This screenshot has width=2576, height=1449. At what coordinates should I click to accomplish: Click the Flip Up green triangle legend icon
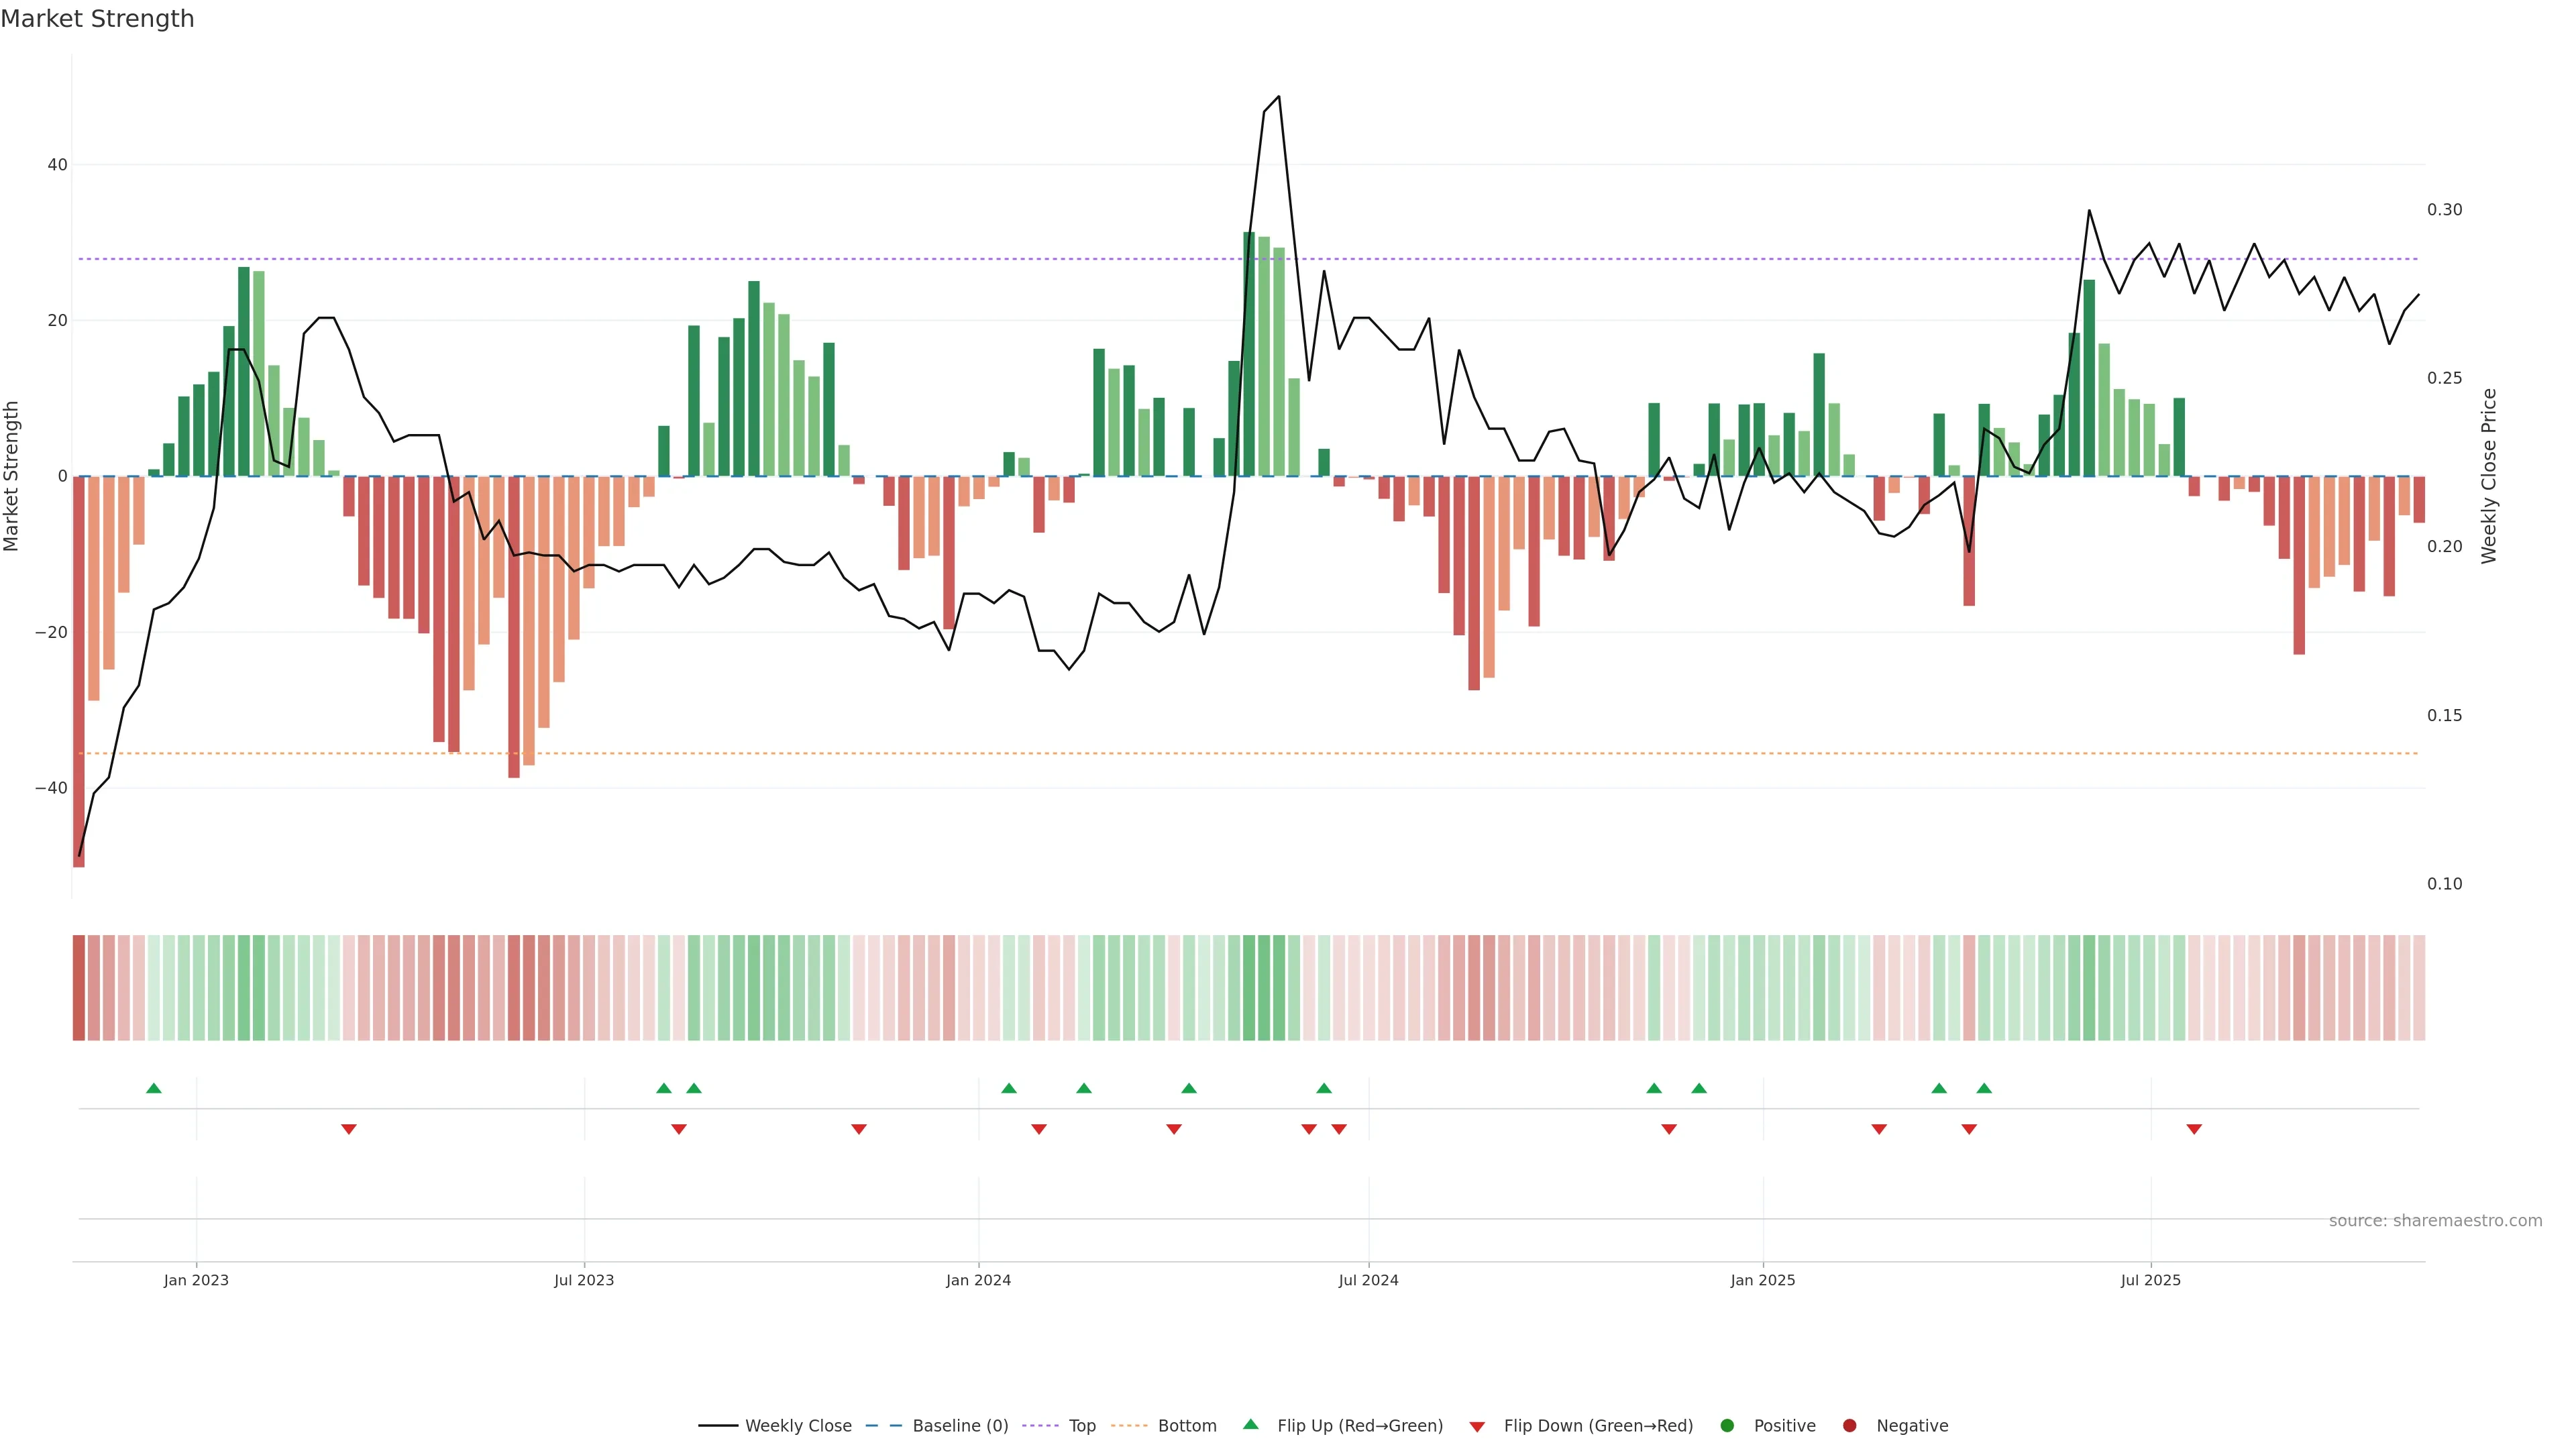click(1250, 1425)
